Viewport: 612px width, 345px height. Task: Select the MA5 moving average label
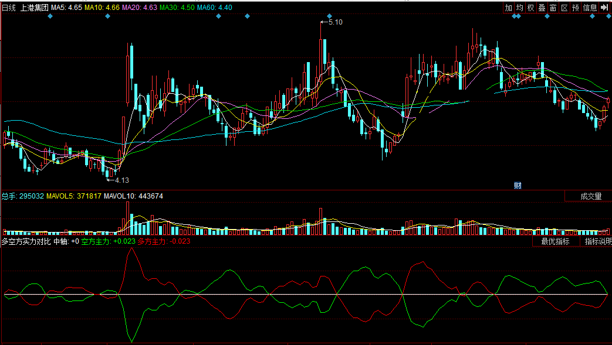66,8
